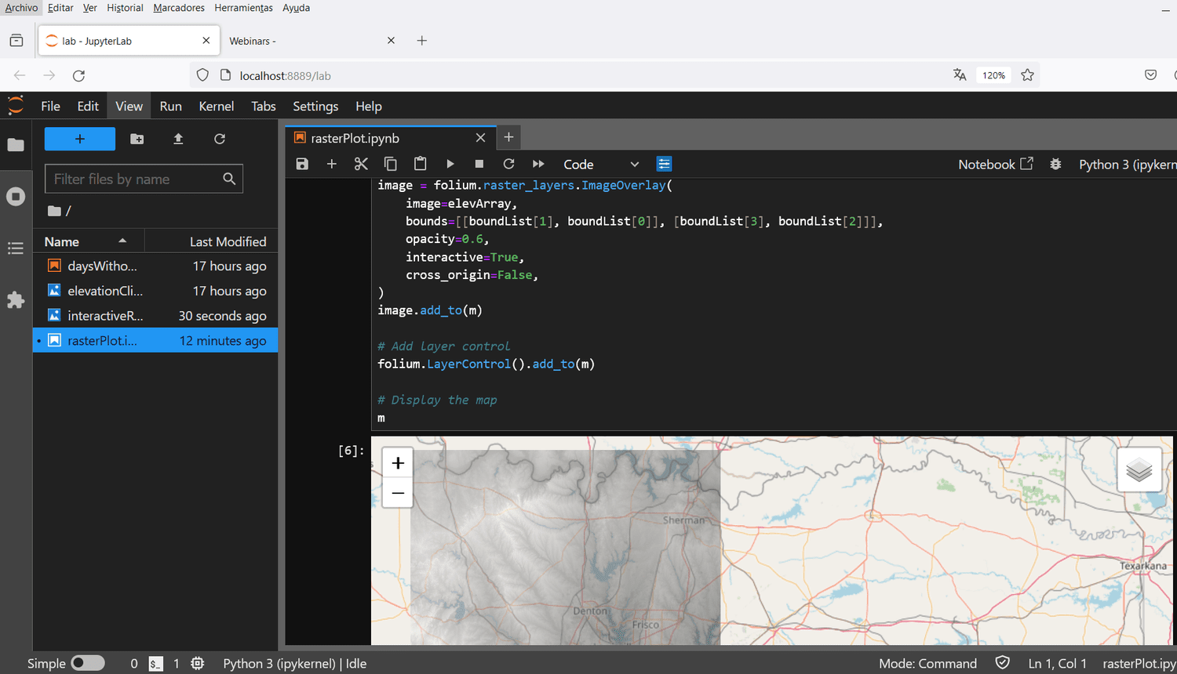Screen dimensions: 1177x674
Task: Toggle the Simple interface switch
Action: point(88,662)
